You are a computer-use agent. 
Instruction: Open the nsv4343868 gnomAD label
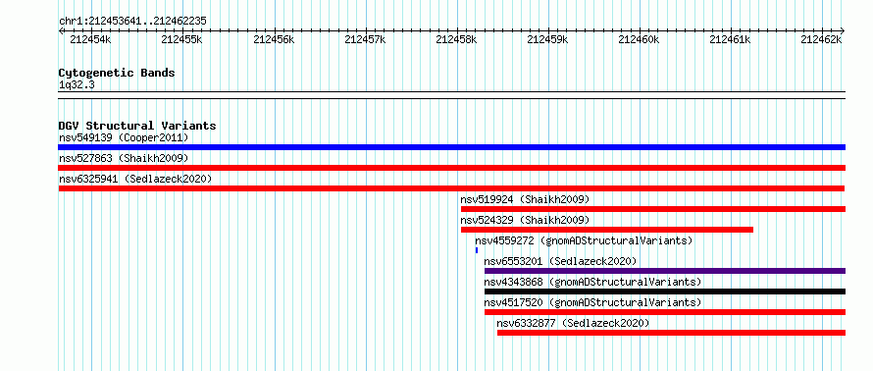[592, 282]
